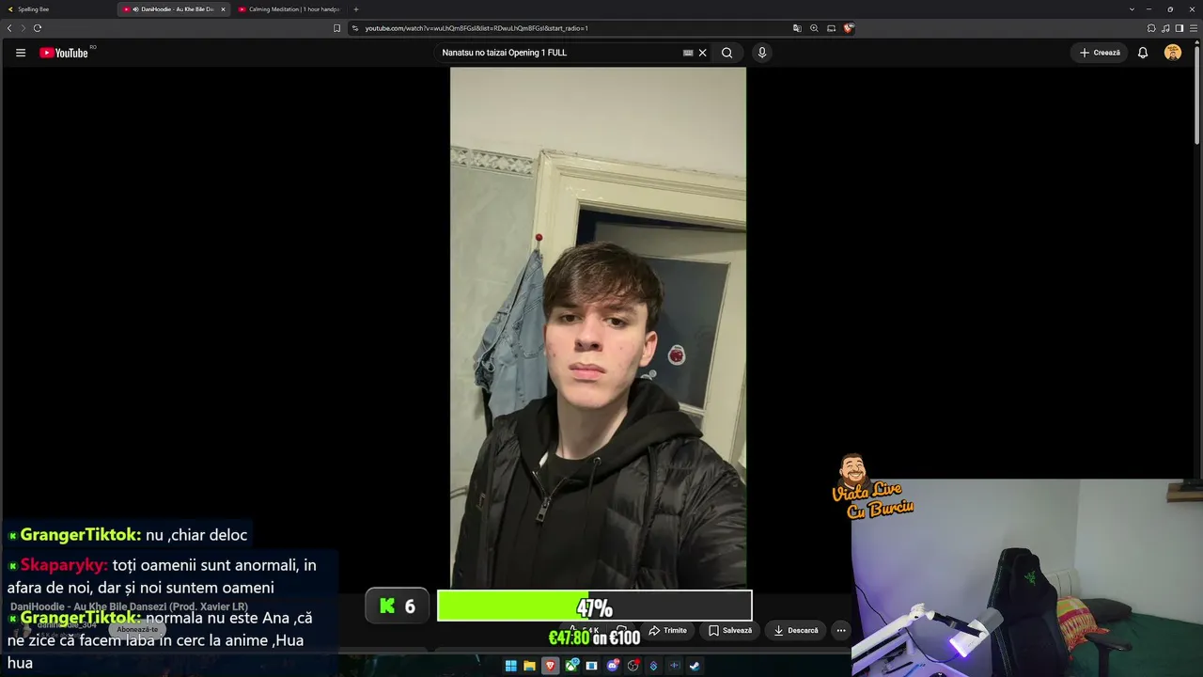Click the youtube.com address bar URL
This screenshot has width=1203, height=677.
pos(477,28)
